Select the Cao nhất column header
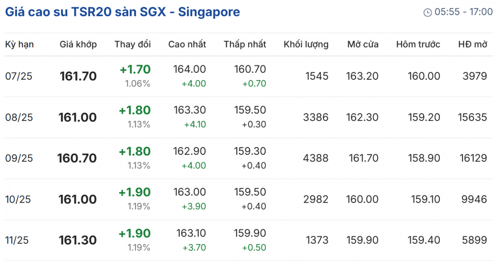The width and height of the screenshot is (496, 261). click(187, 45)
